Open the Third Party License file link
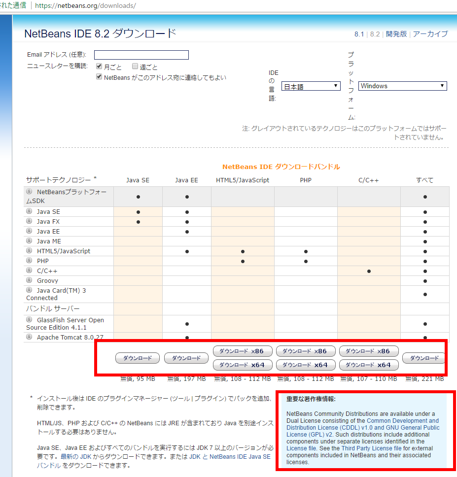This screenshot has height=477, width=457. point(372,448)
